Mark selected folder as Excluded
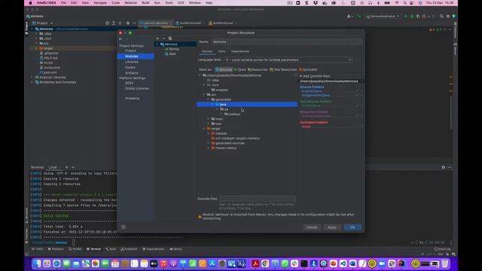Image resolution: width=482 pixels, height=271 pixels. click(x=308, y=70)
